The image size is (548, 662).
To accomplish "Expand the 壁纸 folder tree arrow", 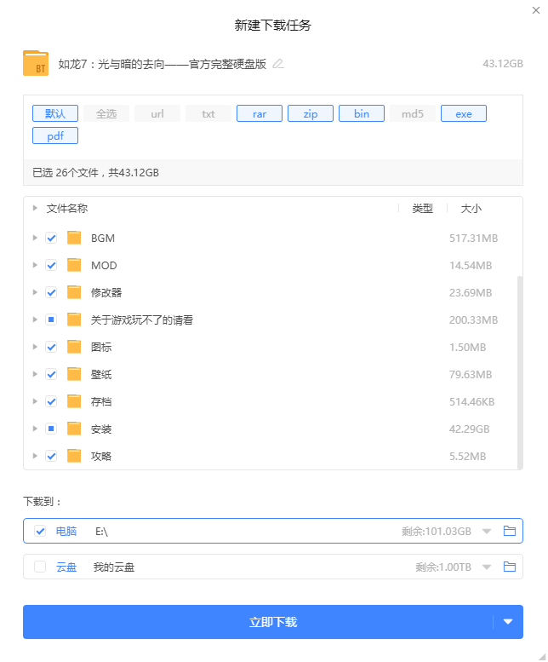I will pos(35,374).
